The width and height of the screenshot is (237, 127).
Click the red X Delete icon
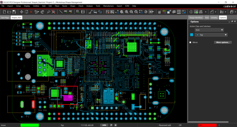(31, 12)
